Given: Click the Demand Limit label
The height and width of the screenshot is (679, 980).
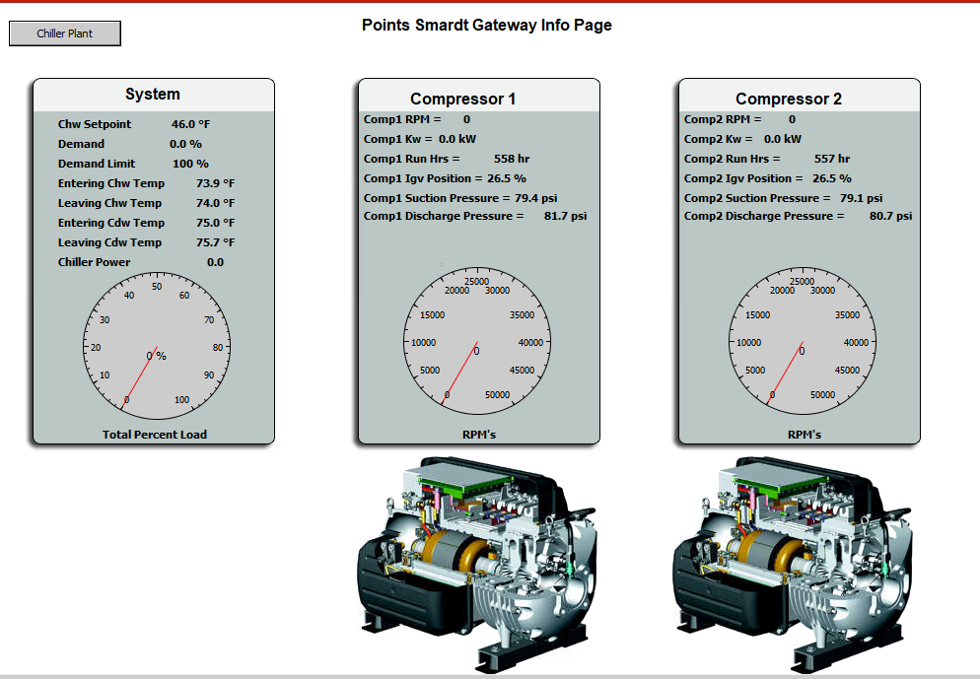Looking at the screenshot, I should [97, 164].
